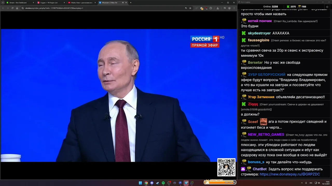Open the Chrome three-dot menu

(x=234, y=8)
